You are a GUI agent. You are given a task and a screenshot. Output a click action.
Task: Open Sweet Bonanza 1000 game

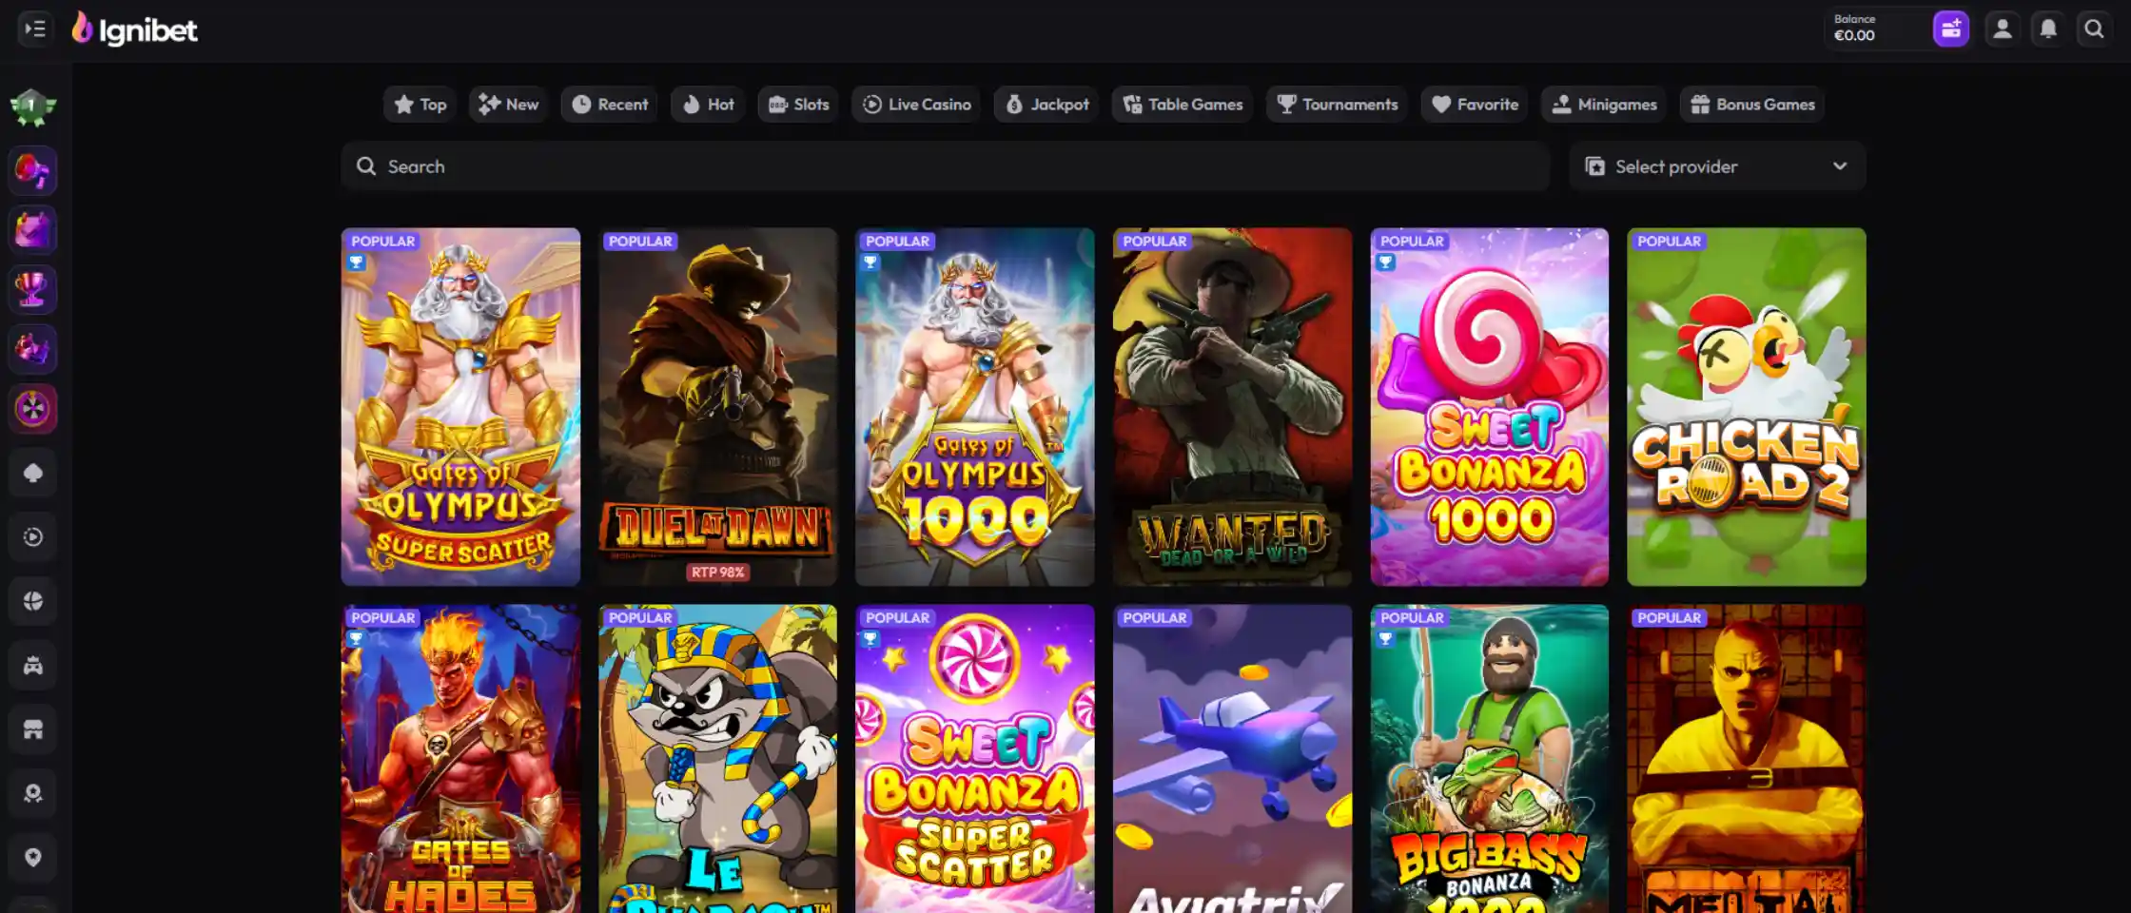pos(1490,407)
